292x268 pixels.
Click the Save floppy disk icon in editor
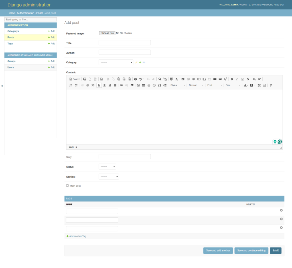pyautogui.click(x=85, y=79)
